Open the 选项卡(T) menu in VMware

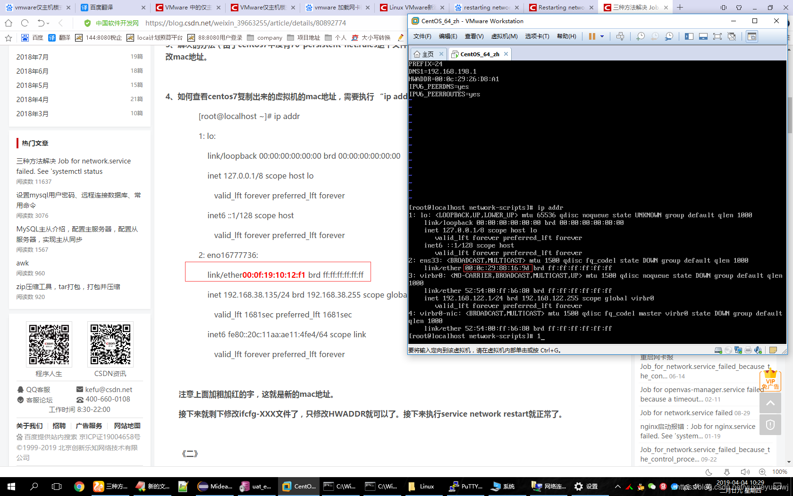pos(537,36)
